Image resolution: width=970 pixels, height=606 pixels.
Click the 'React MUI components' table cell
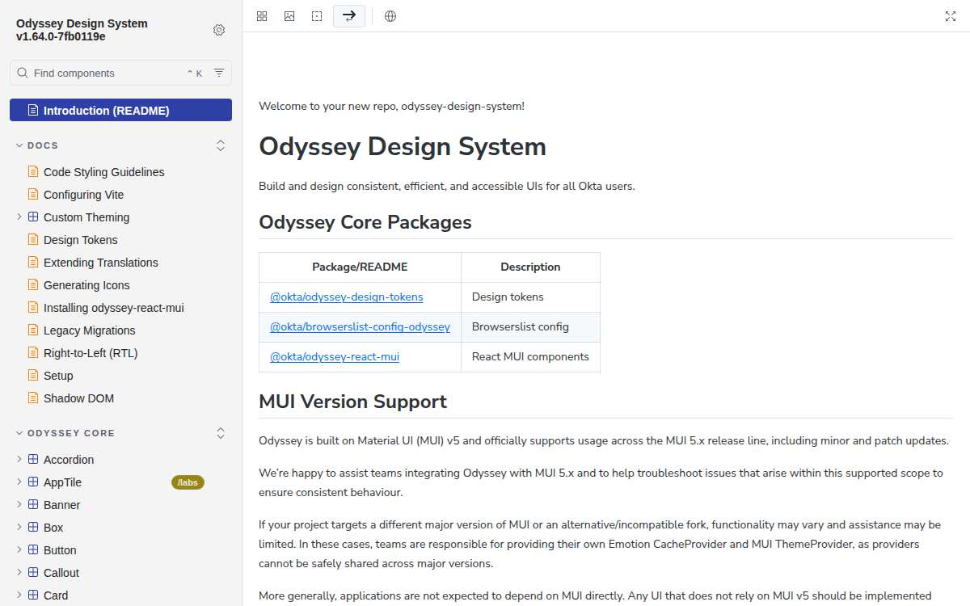pyautogui.click(x=530, y=356)
